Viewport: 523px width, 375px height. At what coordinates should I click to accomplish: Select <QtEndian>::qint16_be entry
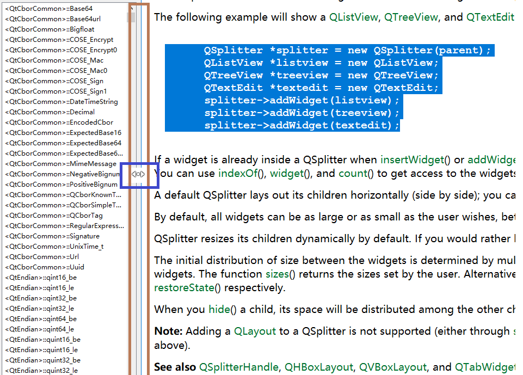click(x=41, y=278)
